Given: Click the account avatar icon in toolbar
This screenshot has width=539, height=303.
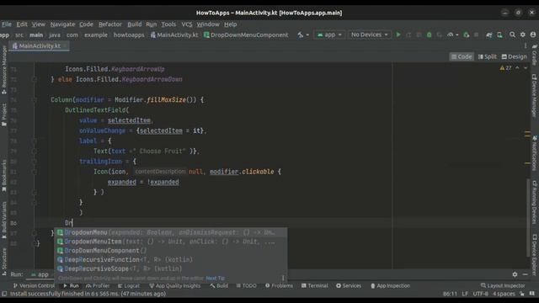Looking at the screenshot, I should click(x=533, y=35).
